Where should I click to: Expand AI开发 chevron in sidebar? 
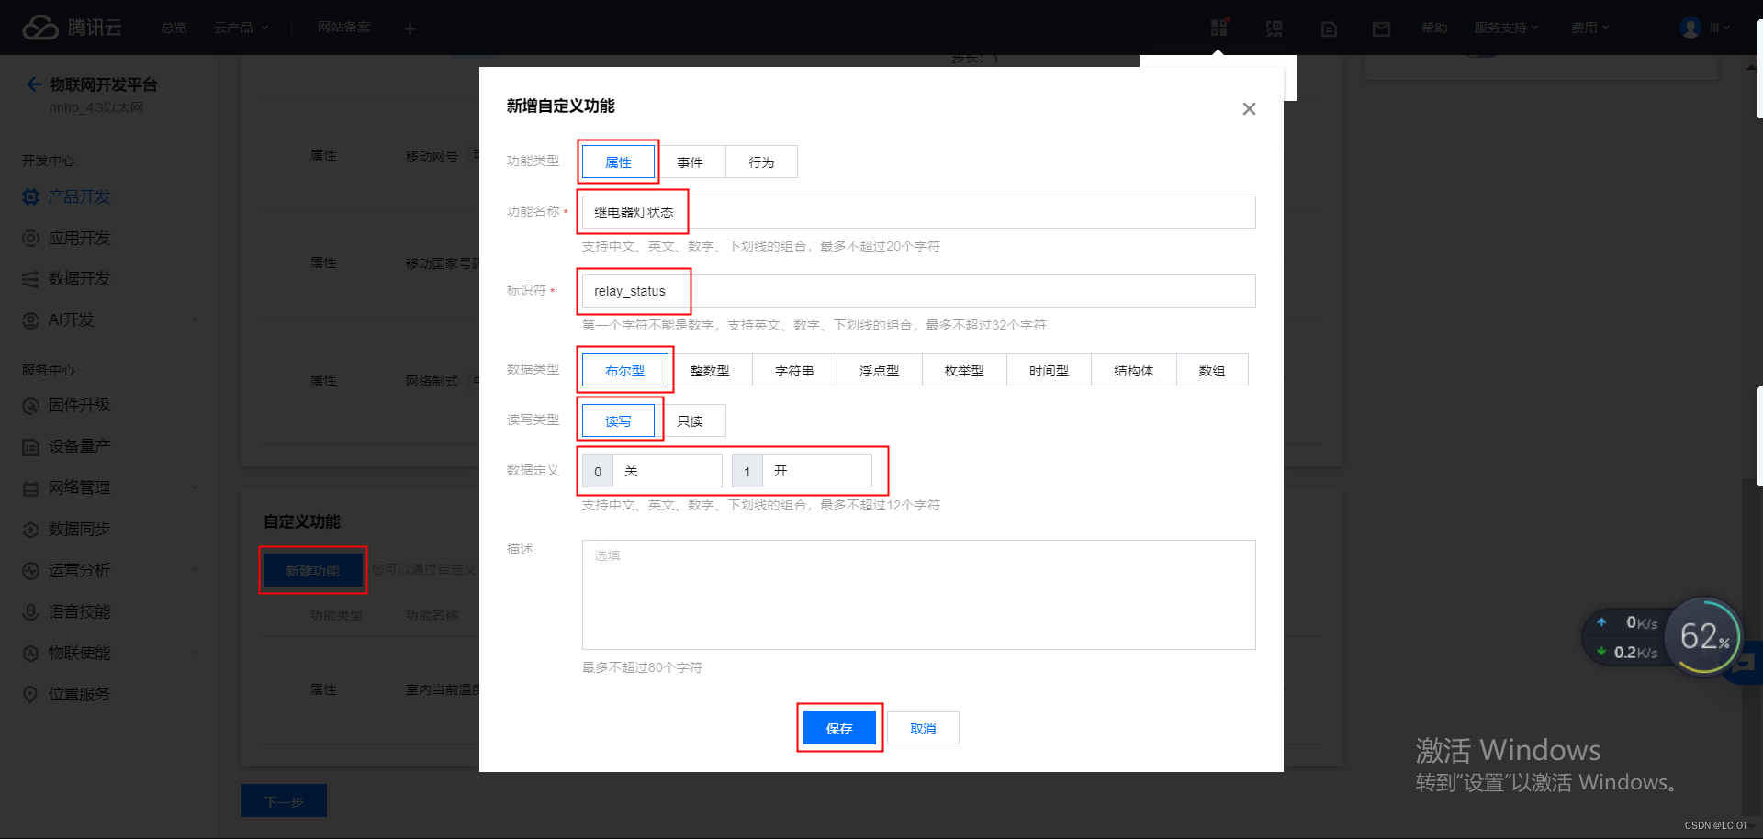click(x=194, y=319)
